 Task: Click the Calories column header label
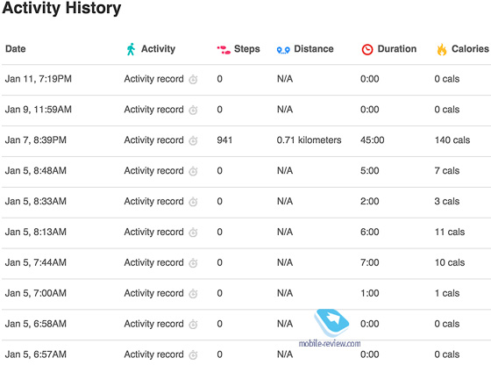tap(470, 49)
